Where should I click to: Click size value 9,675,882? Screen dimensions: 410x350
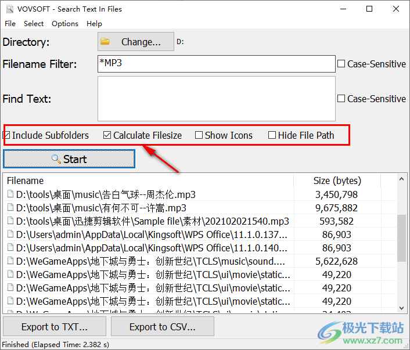coord(336,208)
